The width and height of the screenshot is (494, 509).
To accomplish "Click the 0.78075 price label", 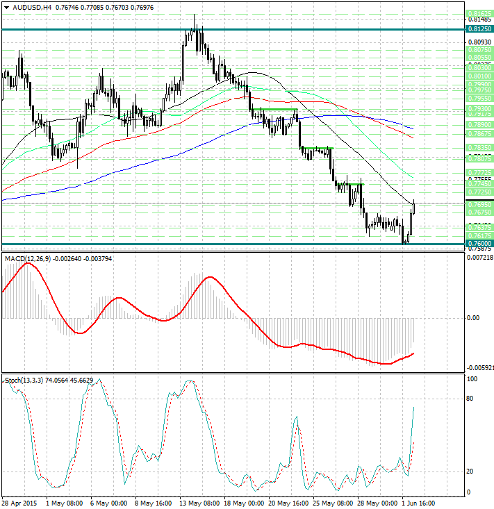I will (479, 159).
